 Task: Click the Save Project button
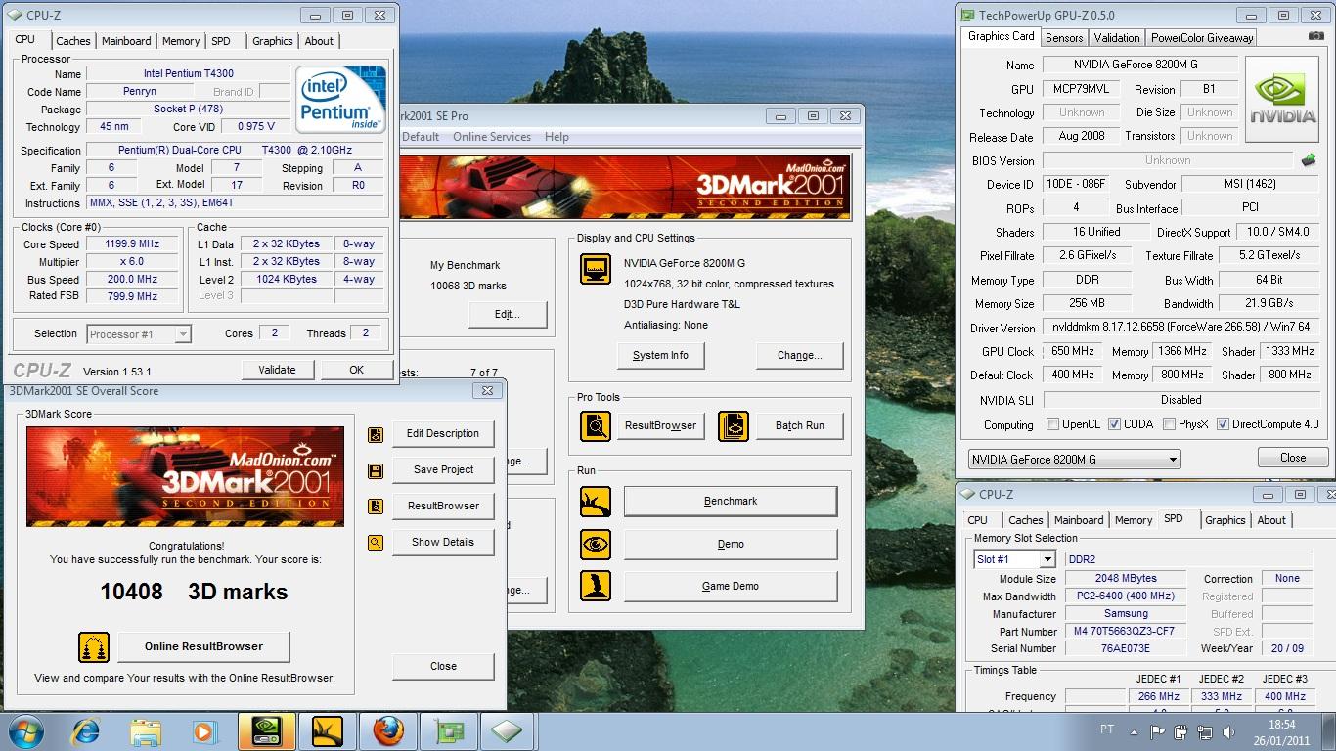click(x=443, y=469)
